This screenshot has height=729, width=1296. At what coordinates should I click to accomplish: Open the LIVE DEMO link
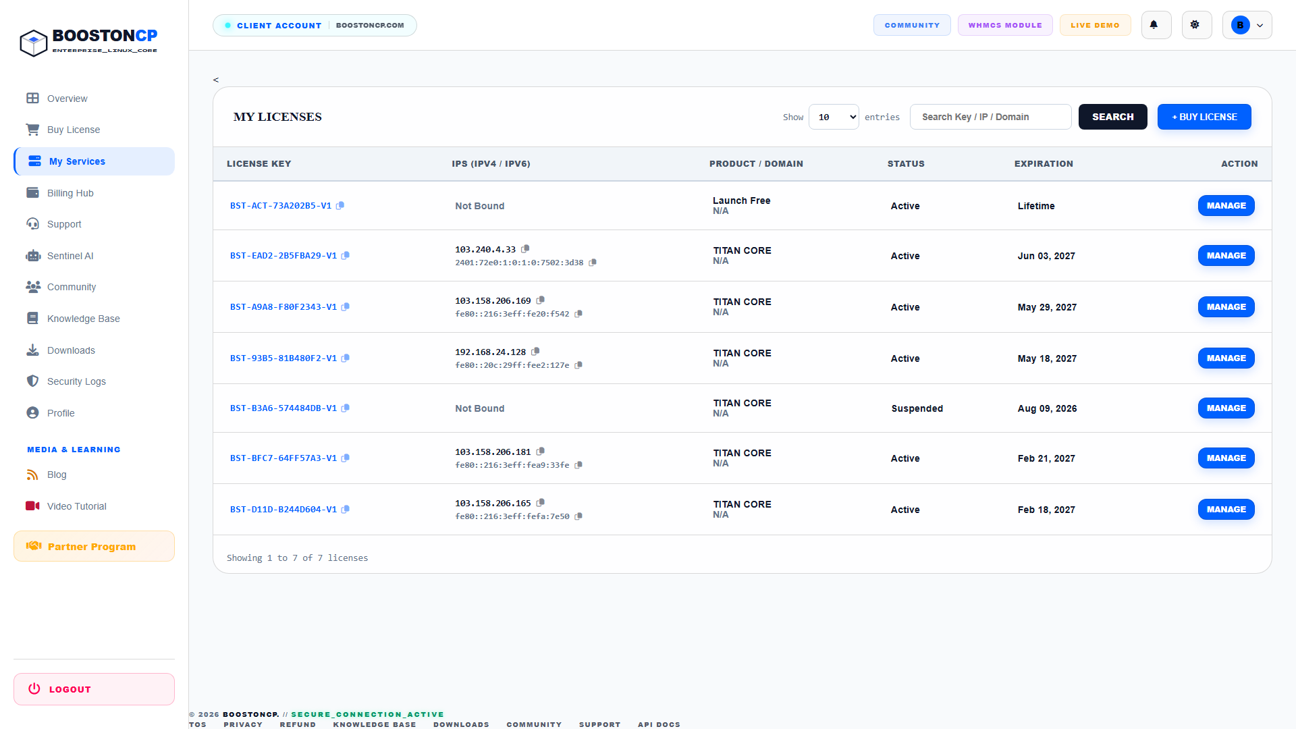click(x=1095, y=25)
